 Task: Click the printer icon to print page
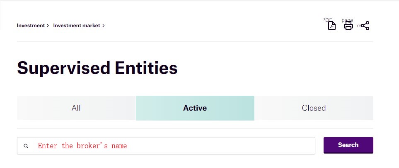[x=348, y=26]
